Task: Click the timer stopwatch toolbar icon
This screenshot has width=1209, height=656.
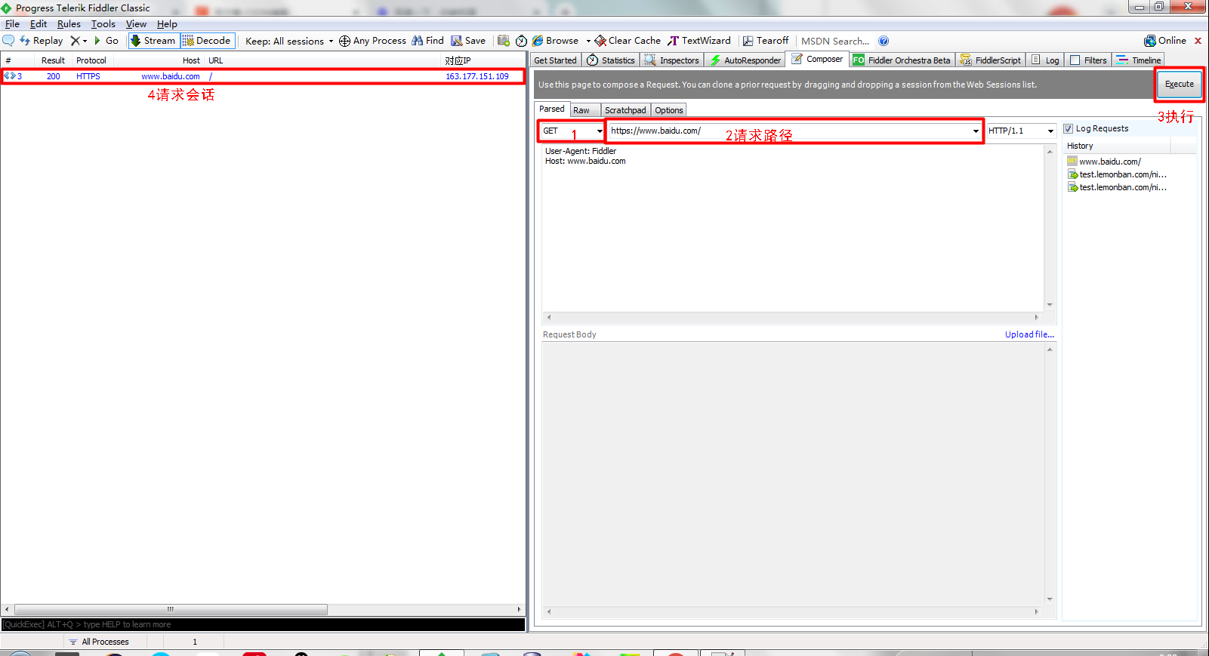Action: pyautogui.click(x=521, y=41)
